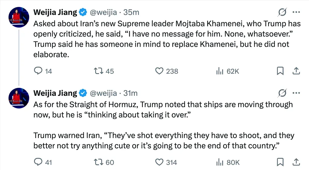This screenshot has width=309, height=170.
Task: Open Grok icon on the 31m tweet
Action: tap(282, 93)
